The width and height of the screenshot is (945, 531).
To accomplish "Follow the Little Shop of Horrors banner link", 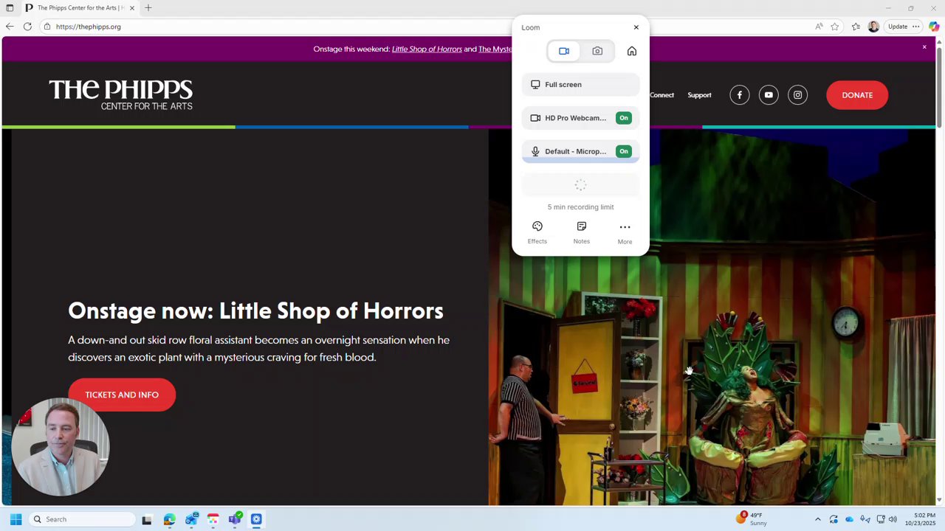I will 427,49.
